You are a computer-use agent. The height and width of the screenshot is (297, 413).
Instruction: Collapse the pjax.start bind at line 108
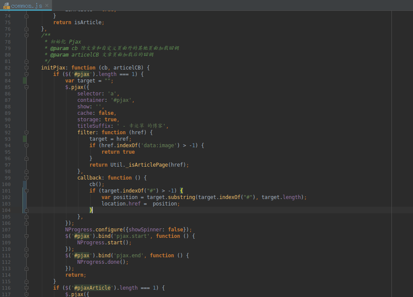[x=27, y=236]
